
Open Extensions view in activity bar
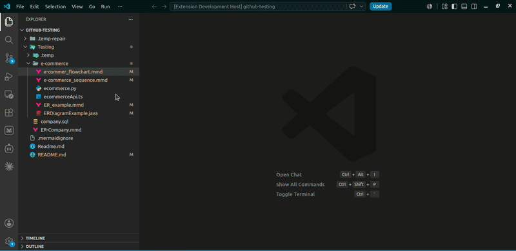(9, 113)
